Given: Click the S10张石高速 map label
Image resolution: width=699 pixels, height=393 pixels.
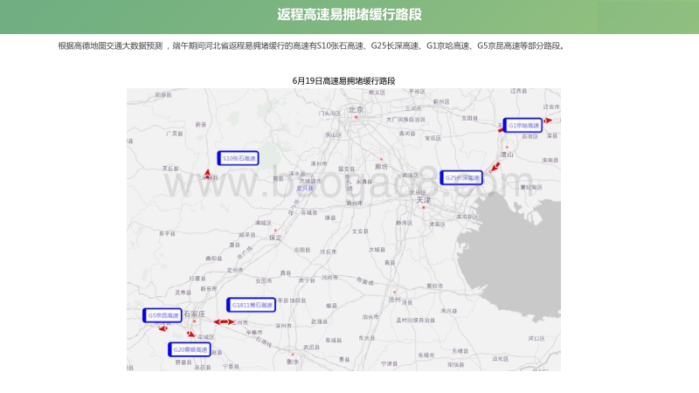Looking at the screenshot, I should 239,158.
